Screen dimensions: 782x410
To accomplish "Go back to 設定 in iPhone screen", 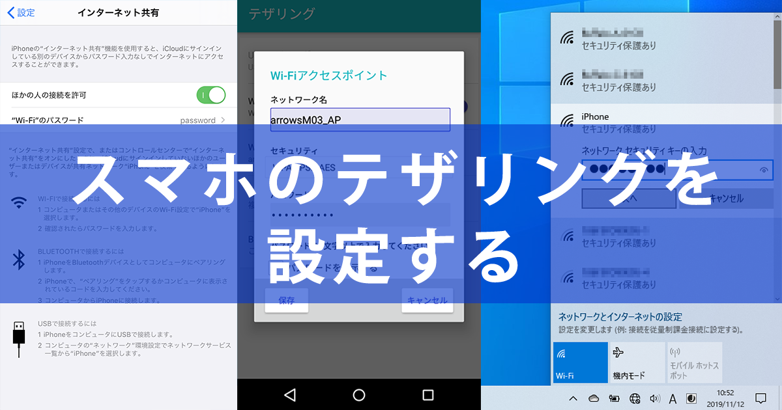I will [x=21, y=12].
